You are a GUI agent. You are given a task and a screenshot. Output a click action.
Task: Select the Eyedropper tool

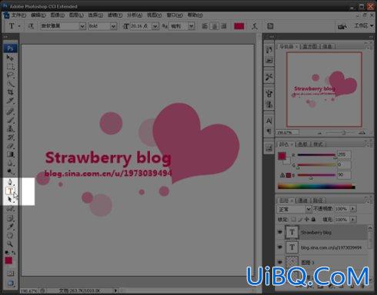coord(10,227)
